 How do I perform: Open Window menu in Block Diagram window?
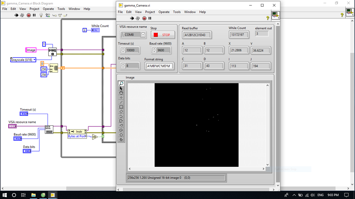pos(74,9)
